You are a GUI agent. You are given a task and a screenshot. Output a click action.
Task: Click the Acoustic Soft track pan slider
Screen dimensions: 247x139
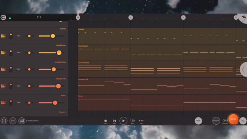tap(29, 86)
